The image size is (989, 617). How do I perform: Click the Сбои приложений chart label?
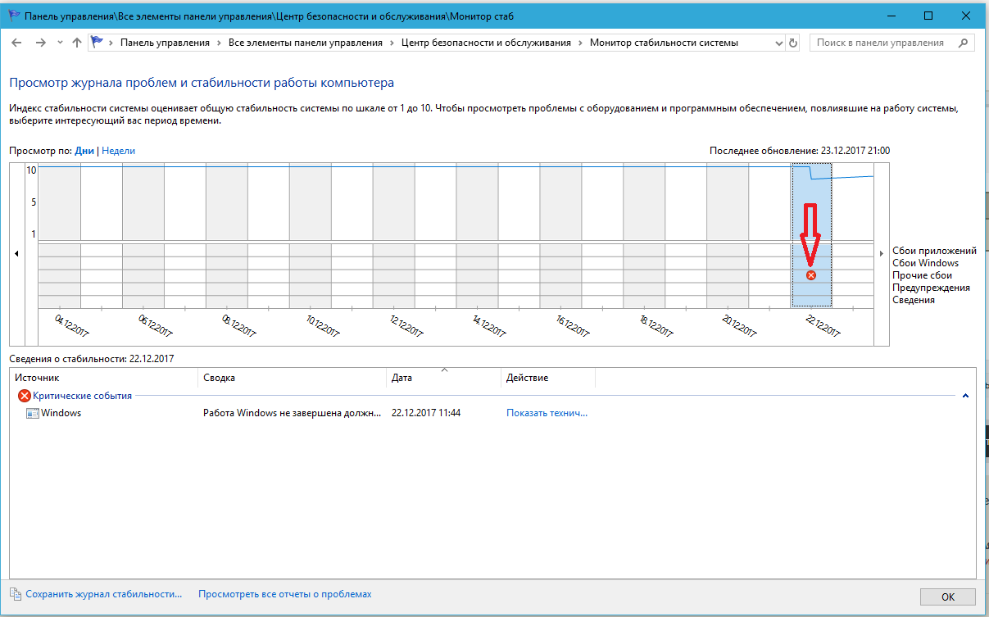pos(934,251)
